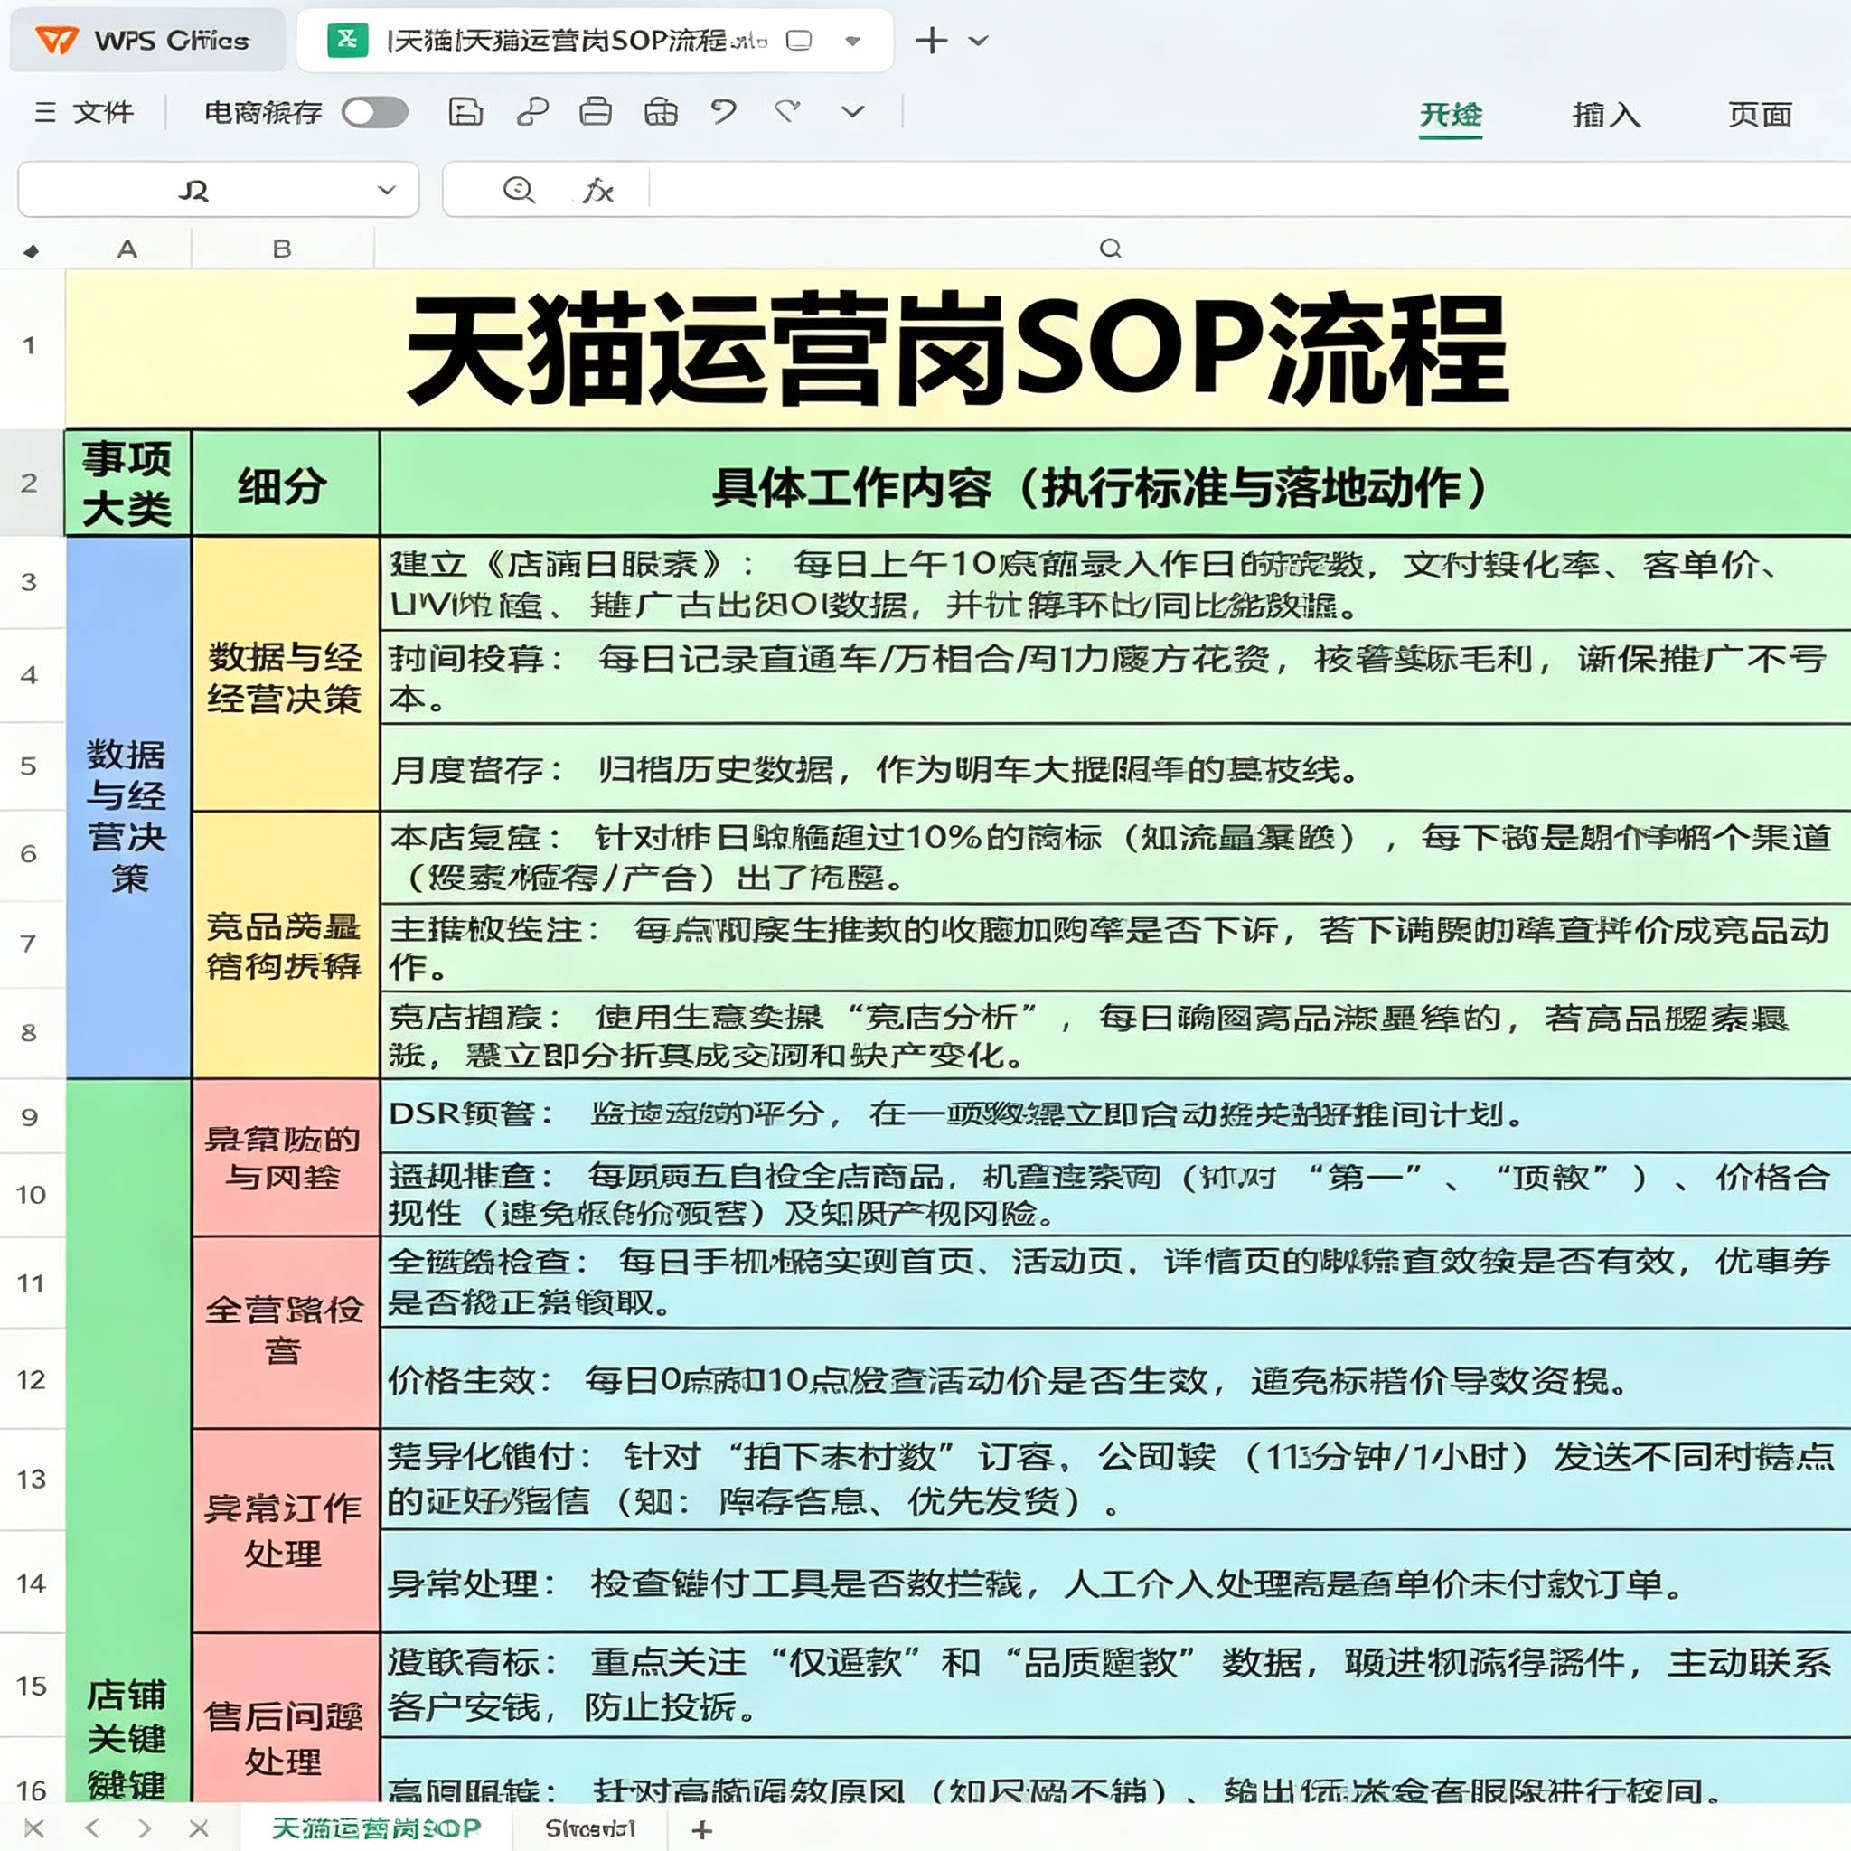Screen dimensions: 1851x1851
Task: Click the row 15 cell mentioning 仅退款
Action: tap(1115, 1686)
